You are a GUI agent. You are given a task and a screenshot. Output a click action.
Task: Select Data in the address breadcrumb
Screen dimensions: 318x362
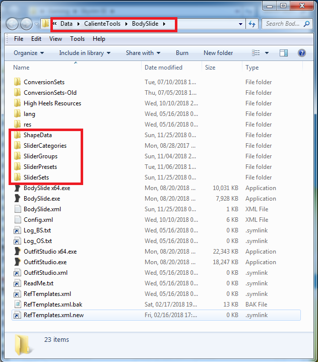67,24
